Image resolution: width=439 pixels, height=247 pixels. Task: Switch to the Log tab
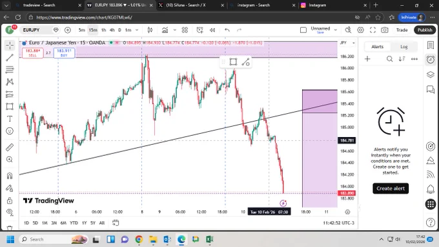coord(403,47)
